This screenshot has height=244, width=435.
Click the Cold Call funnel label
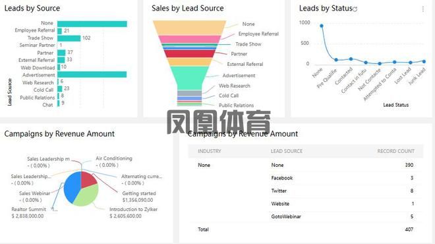click(x=229, y=96)
